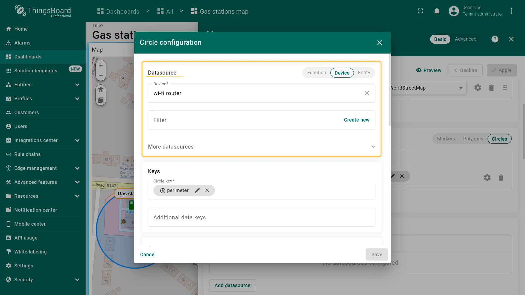Remove the perimeter key chip
525x295 pixels.
pos(207,190)
